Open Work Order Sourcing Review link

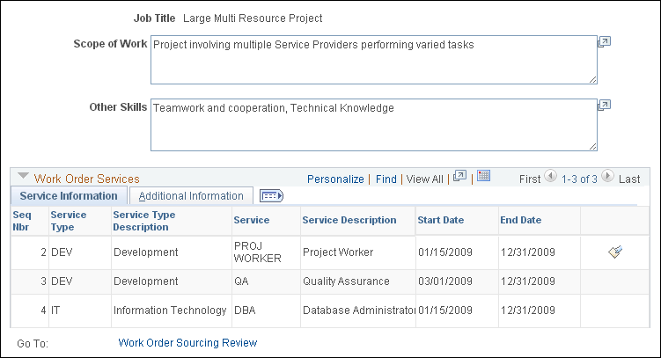[x=187, y=342]
